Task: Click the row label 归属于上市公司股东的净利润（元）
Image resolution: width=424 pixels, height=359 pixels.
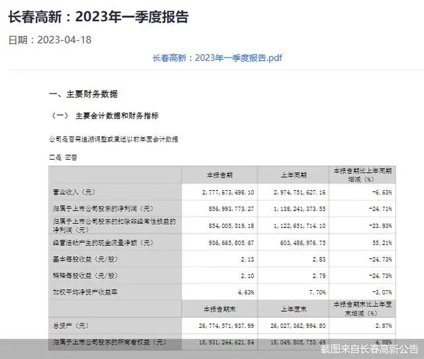Action: coord(103,209)
